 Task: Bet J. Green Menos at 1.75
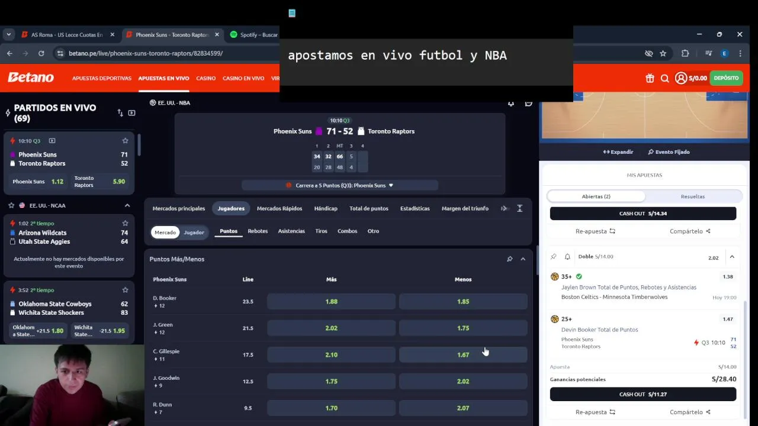pos(463,328)
